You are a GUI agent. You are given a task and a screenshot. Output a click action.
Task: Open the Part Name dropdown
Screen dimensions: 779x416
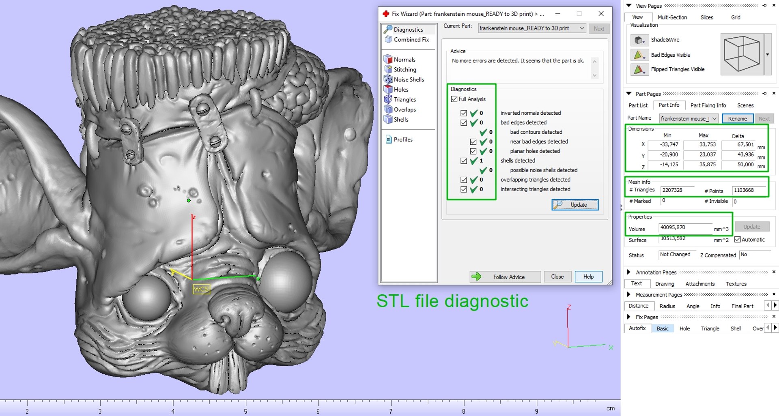[714, 118]
